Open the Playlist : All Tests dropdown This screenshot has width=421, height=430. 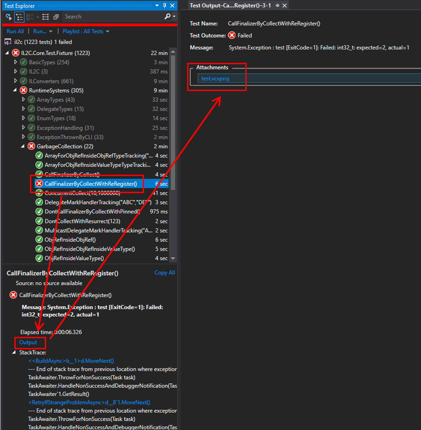(86, 31)
